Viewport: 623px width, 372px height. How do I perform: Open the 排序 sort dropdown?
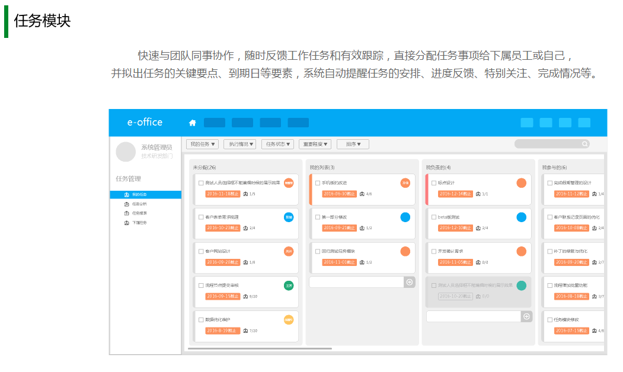[x=353, y=144]
